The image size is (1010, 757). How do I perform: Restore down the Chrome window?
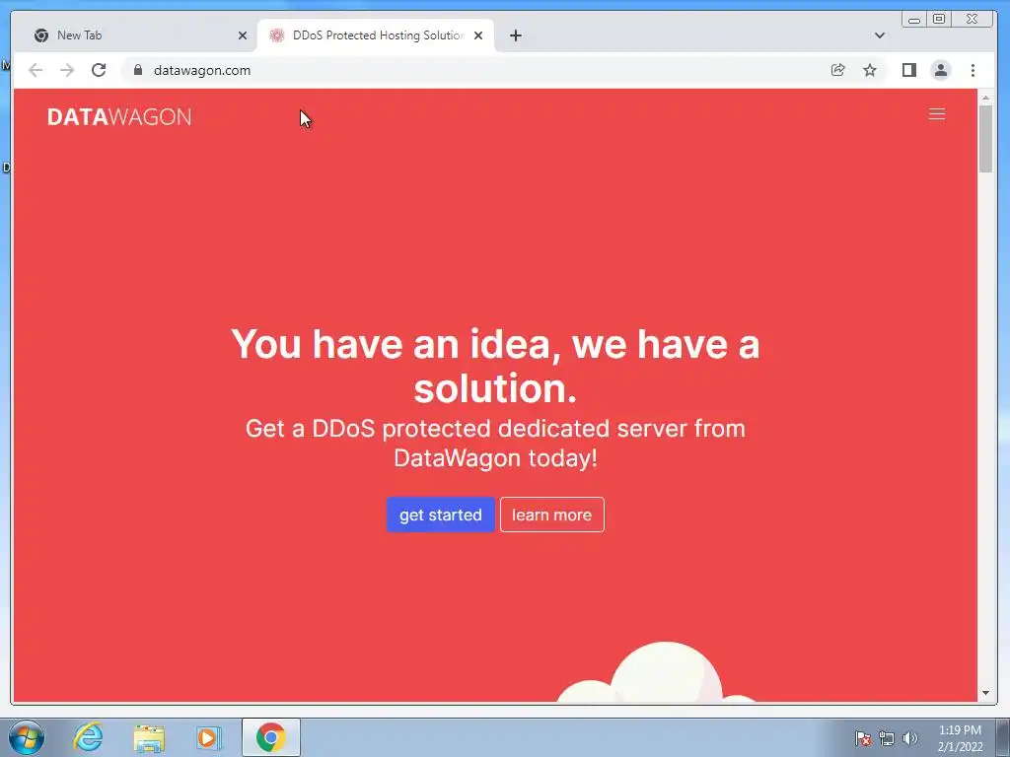(939, 20)
